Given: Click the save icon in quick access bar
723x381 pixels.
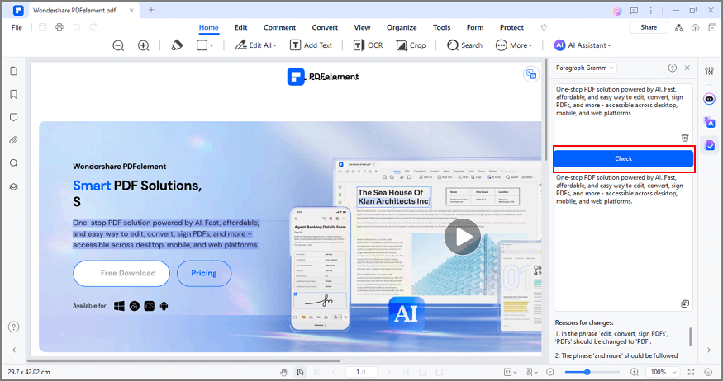Looking at the screenshot, I should tap(42, 27).
